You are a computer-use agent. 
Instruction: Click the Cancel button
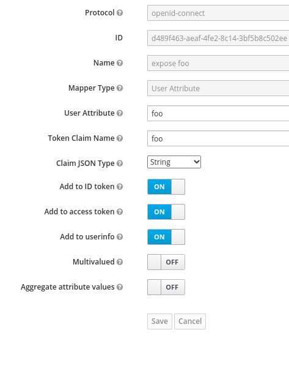pyautogui.click(x=190, y=321)
